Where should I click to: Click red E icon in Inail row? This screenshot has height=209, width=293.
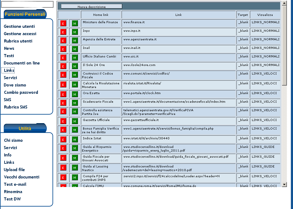coord(63,49)
